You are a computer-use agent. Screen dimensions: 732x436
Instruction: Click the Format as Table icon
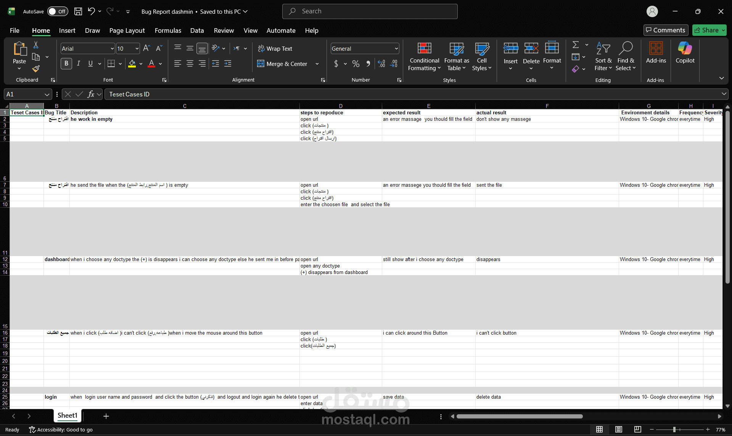(457, 49)
